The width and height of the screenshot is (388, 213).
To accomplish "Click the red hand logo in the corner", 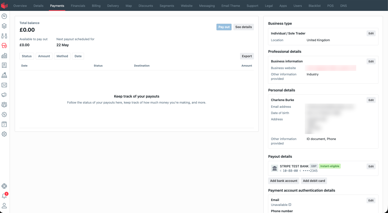I will [x=4, y=5].
